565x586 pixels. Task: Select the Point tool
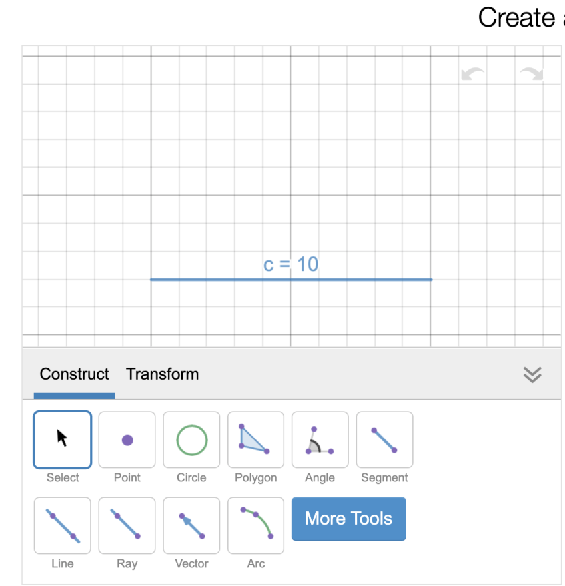[x=127, y=439]
